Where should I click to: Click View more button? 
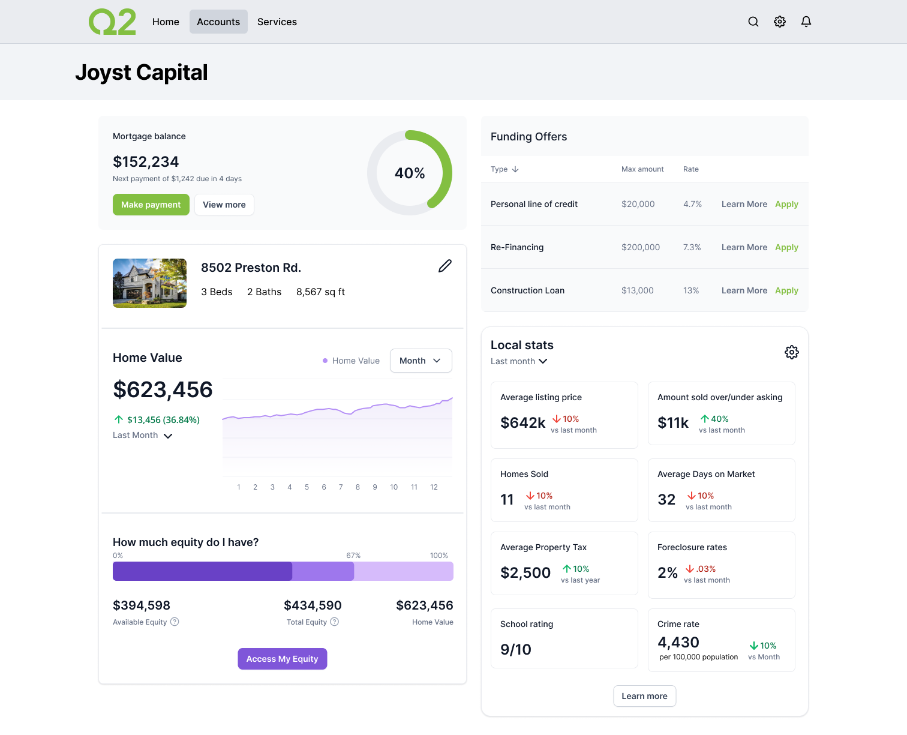click(x=224, y=205)
